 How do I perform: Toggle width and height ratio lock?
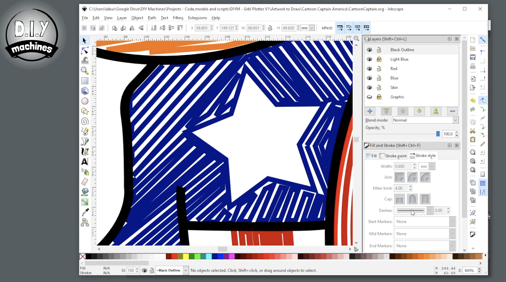click(x=270, y=28)
